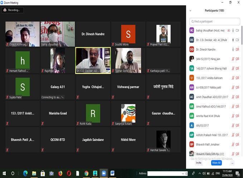Open Google Chrome from taskbar

tap(86, 173)
